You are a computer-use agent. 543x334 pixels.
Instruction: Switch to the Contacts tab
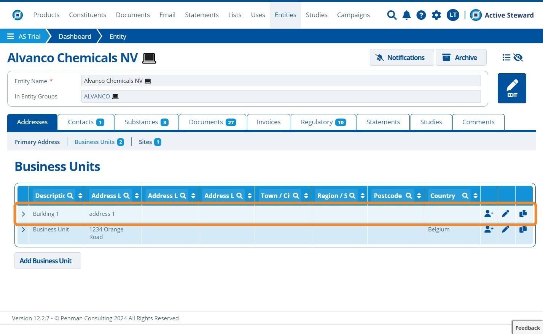pos(86,122)
